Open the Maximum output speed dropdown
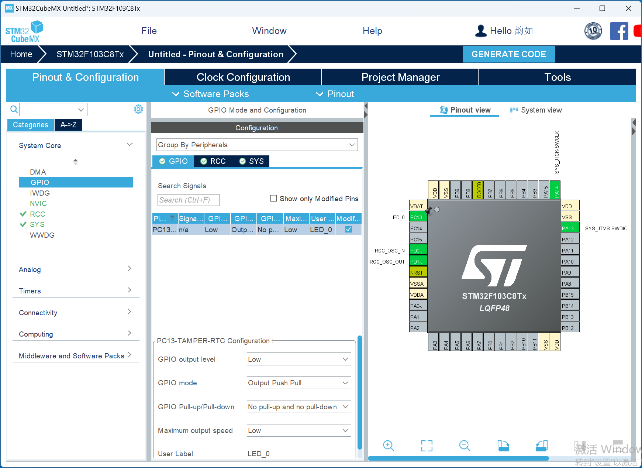This screenshot has width=642, height=468. (299, 430)
